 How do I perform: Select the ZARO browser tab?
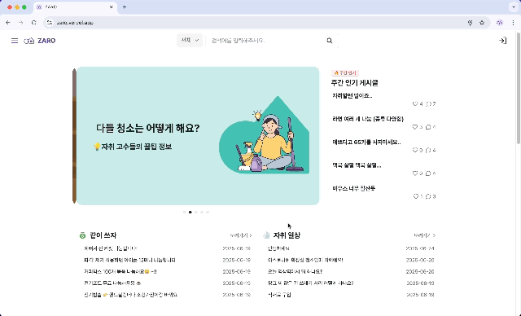coord(75,7)
